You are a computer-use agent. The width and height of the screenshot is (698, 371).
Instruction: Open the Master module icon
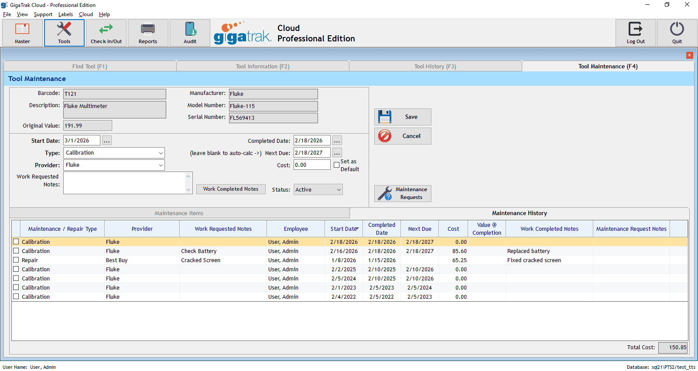pos(22,33)
